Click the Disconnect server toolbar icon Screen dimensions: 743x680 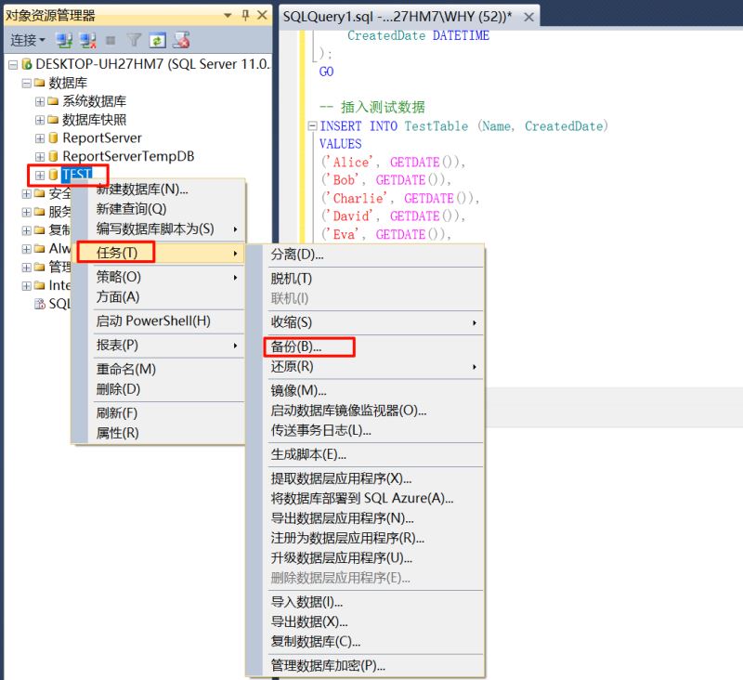click(88, 40)
